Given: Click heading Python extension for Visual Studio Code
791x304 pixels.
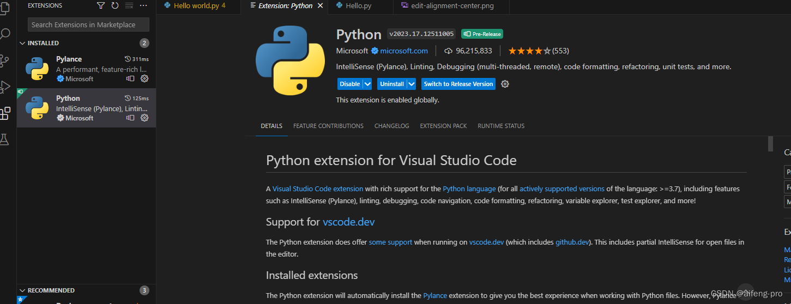Looking at the screenshot, I should click(391, 161).
